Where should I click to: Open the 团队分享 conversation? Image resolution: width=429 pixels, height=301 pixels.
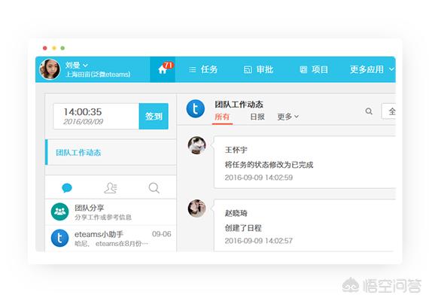[111, 212]
